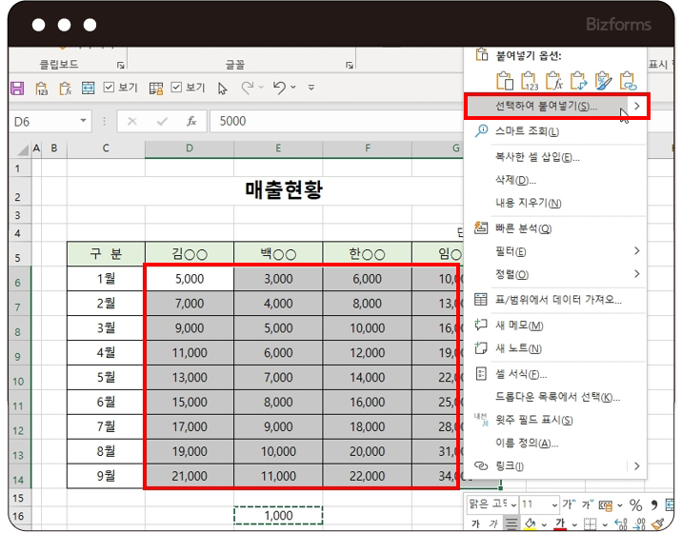Select the Paste Link option icon
Screen dimensions: 681x533
pyautogui.click(x=627, y=81)
